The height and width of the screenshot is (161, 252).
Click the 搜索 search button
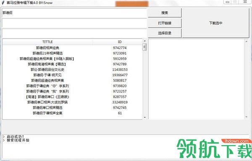[165, 13]
